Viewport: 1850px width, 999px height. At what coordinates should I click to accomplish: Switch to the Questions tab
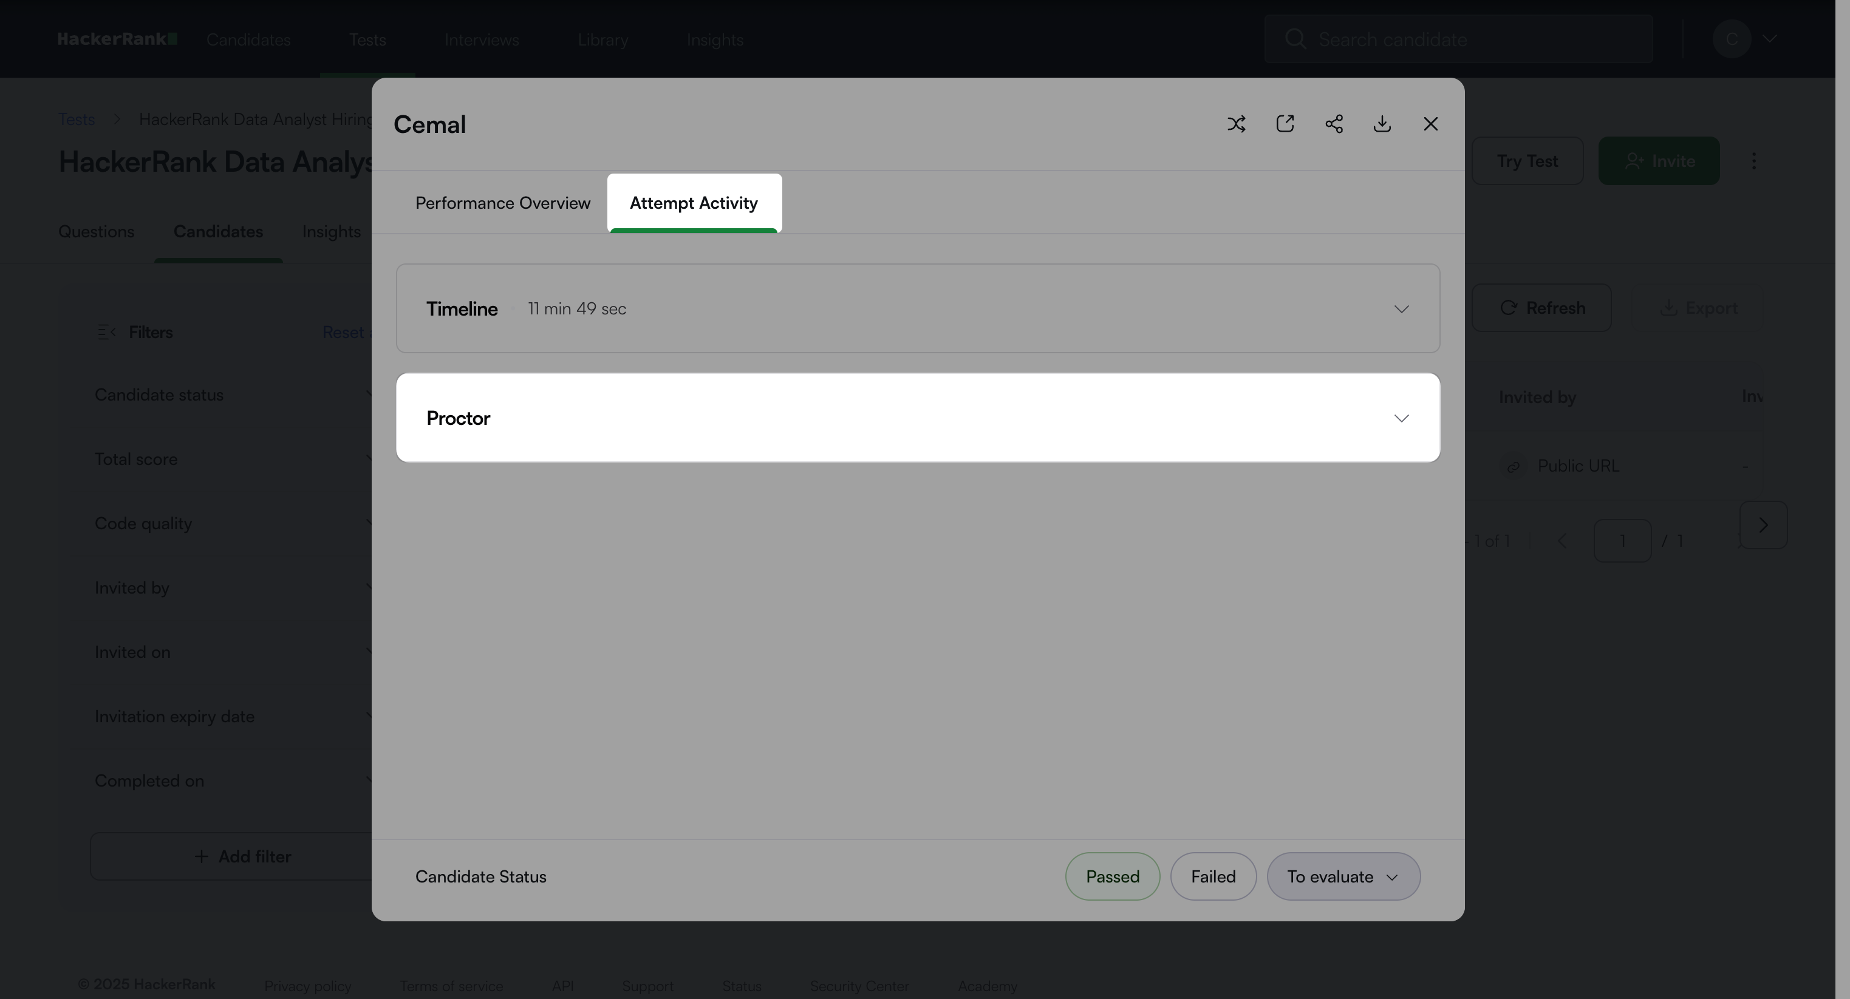[96, 232]
